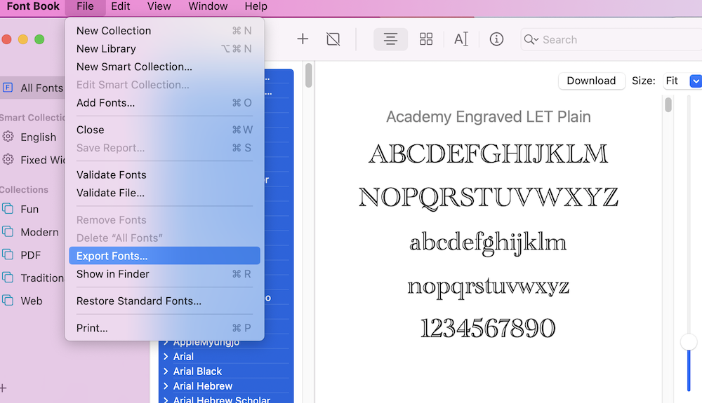This screenshot has width=702, height=403.
Task: Choose New Smart Collection menu item
Action: coord(164,67)
